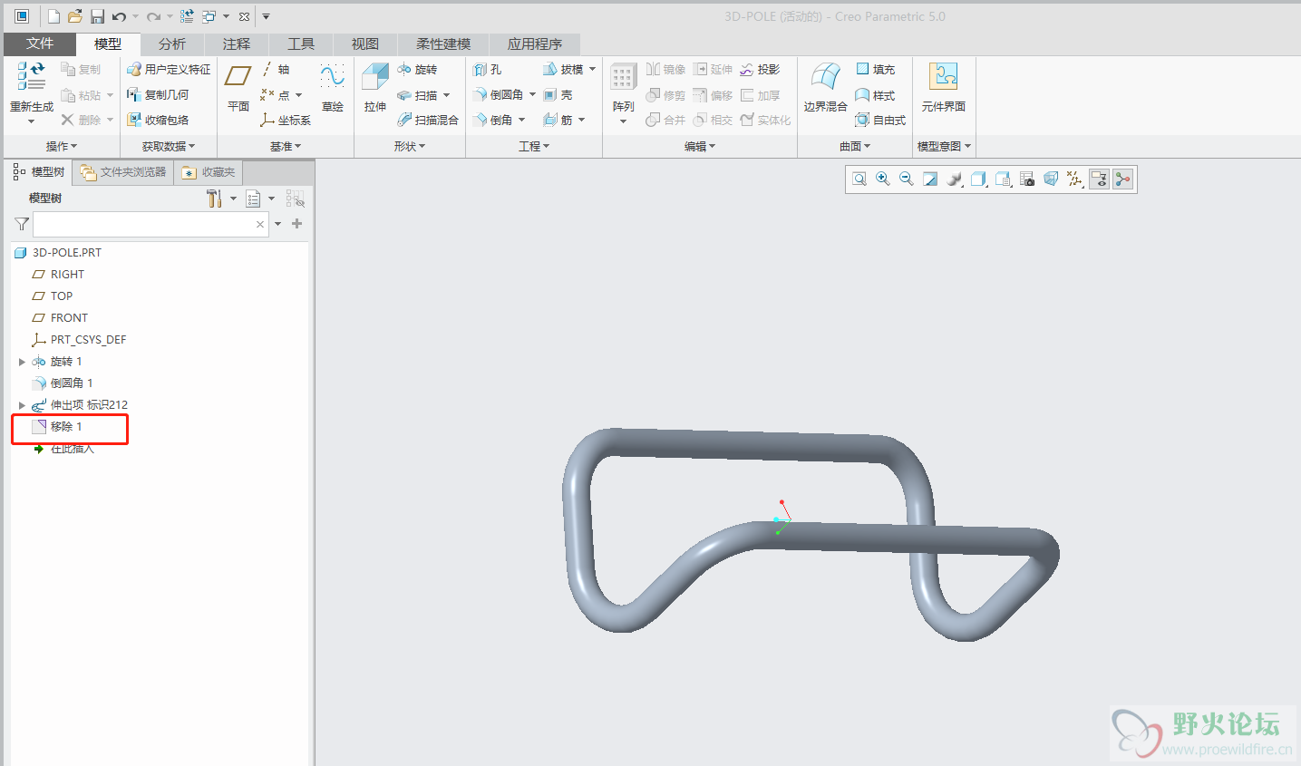Open the 元件界面 (Component Interface) tool

[x=944, y=88]
